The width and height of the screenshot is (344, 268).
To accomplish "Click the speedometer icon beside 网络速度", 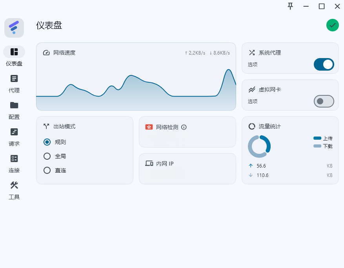I will coord(46,53).
